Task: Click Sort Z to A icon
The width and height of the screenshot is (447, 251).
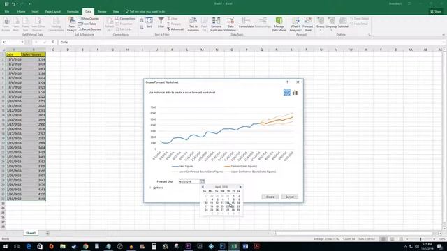Action: 142,27
